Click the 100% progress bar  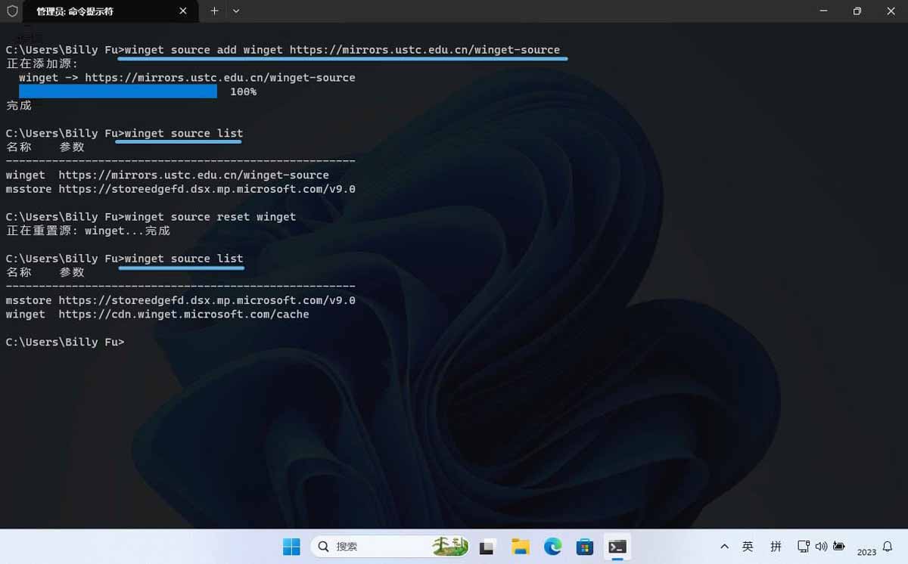click(118, 91)
